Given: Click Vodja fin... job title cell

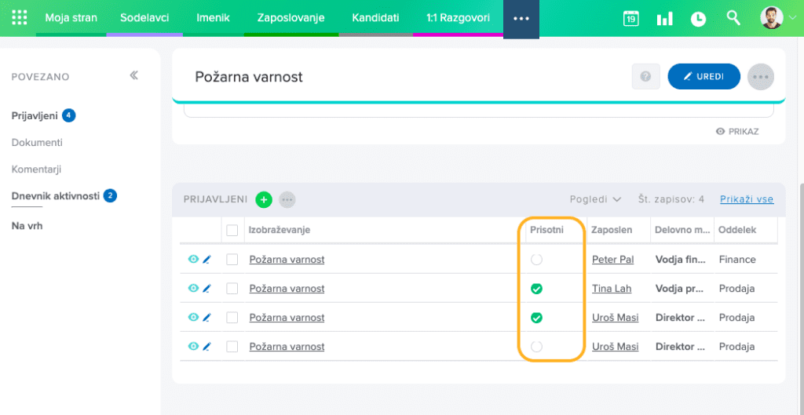Looking at the screenshot, I should 681,260.
